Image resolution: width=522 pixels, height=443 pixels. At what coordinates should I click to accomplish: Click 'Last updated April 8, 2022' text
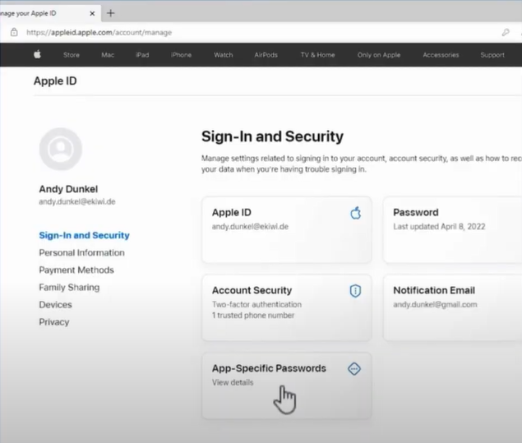pos(439,227)
